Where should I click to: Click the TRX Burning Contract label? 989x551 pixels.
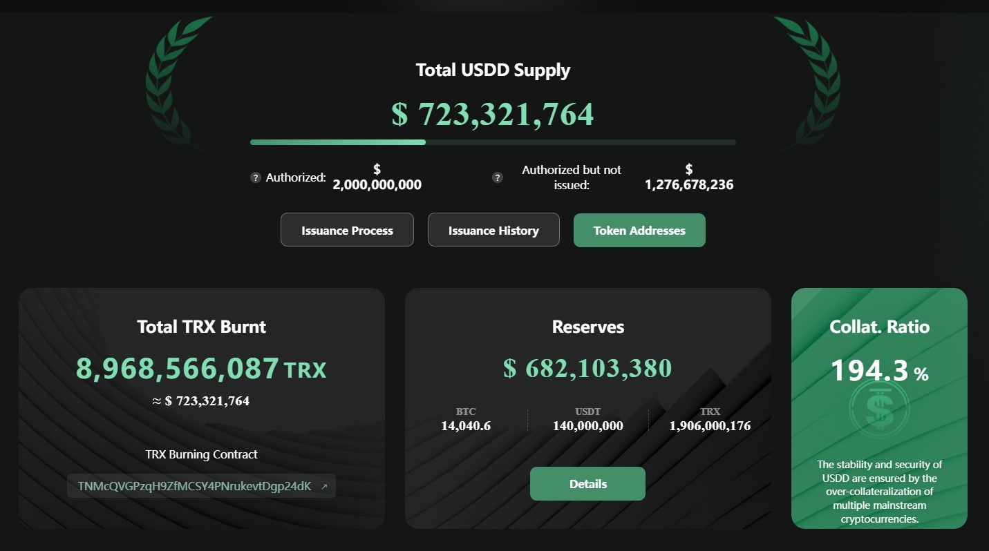pos(201,454)
